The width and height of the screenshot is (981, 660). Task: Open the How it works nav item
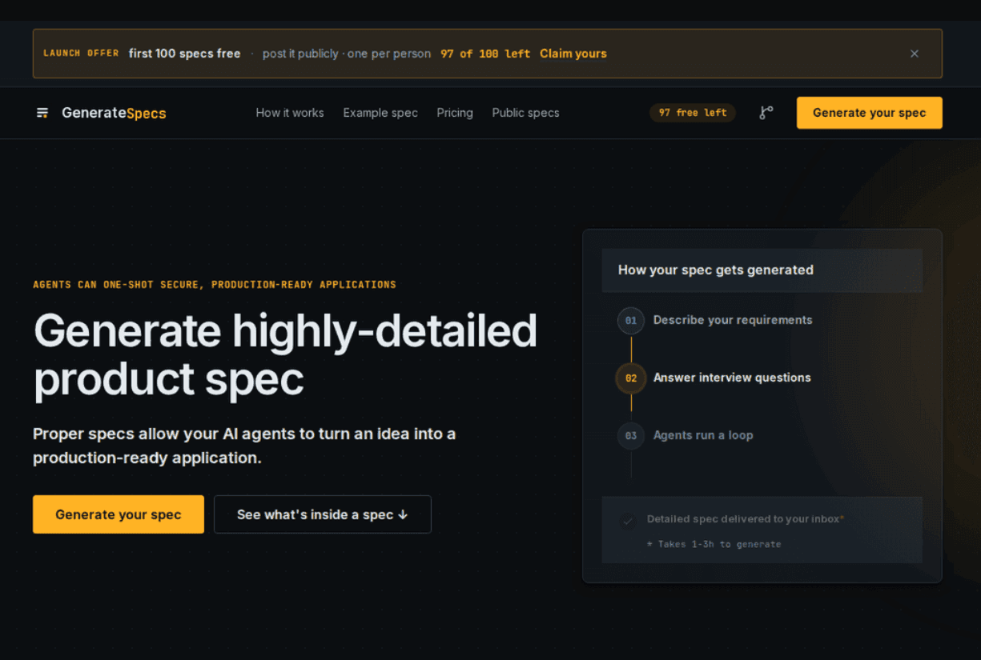click(x=290, y=113)
